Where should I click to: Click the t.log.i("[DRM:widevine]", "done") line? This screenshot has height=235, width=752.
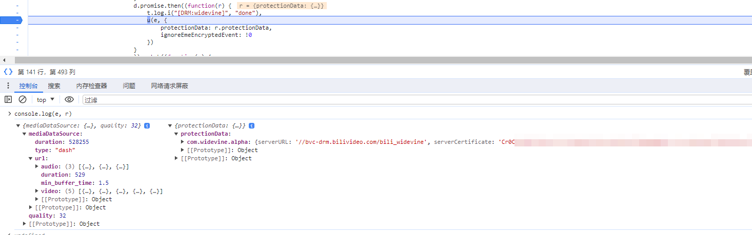pyautogui.click(x=204, y=13)
